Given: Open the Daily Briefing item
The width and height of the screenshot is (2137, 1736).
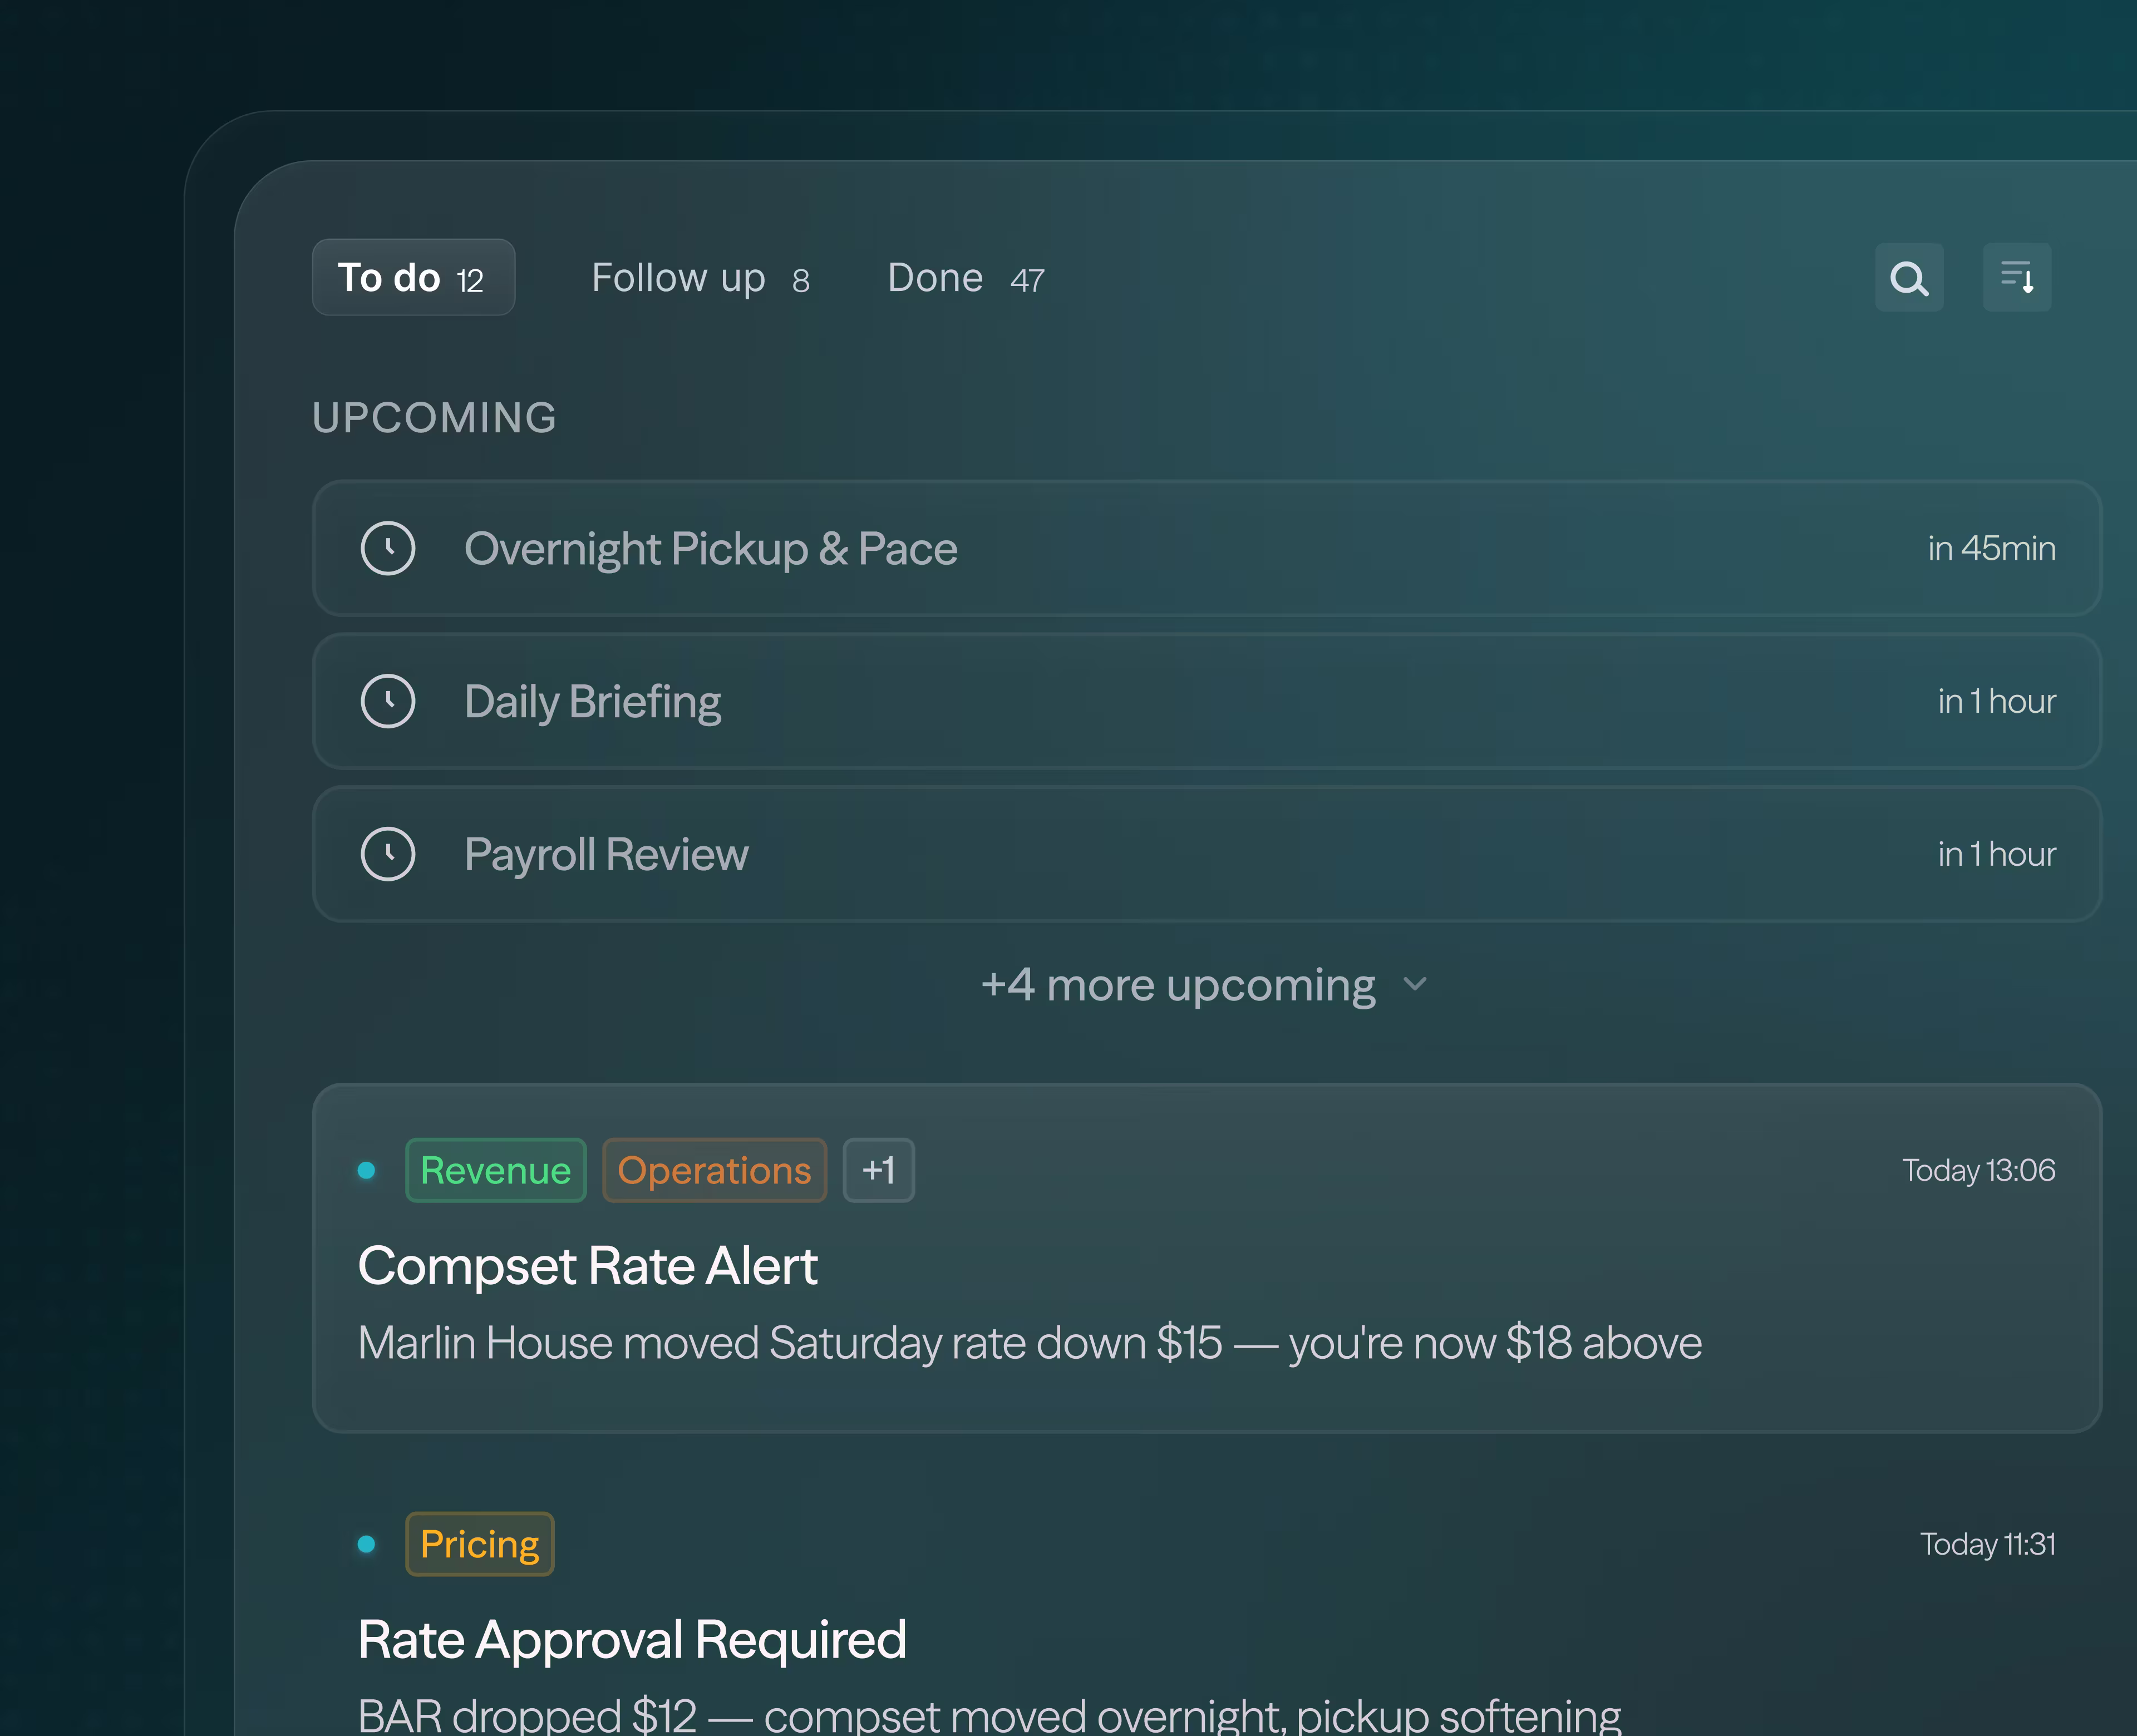Looking at the screenshot, I should pos(1207,701).
